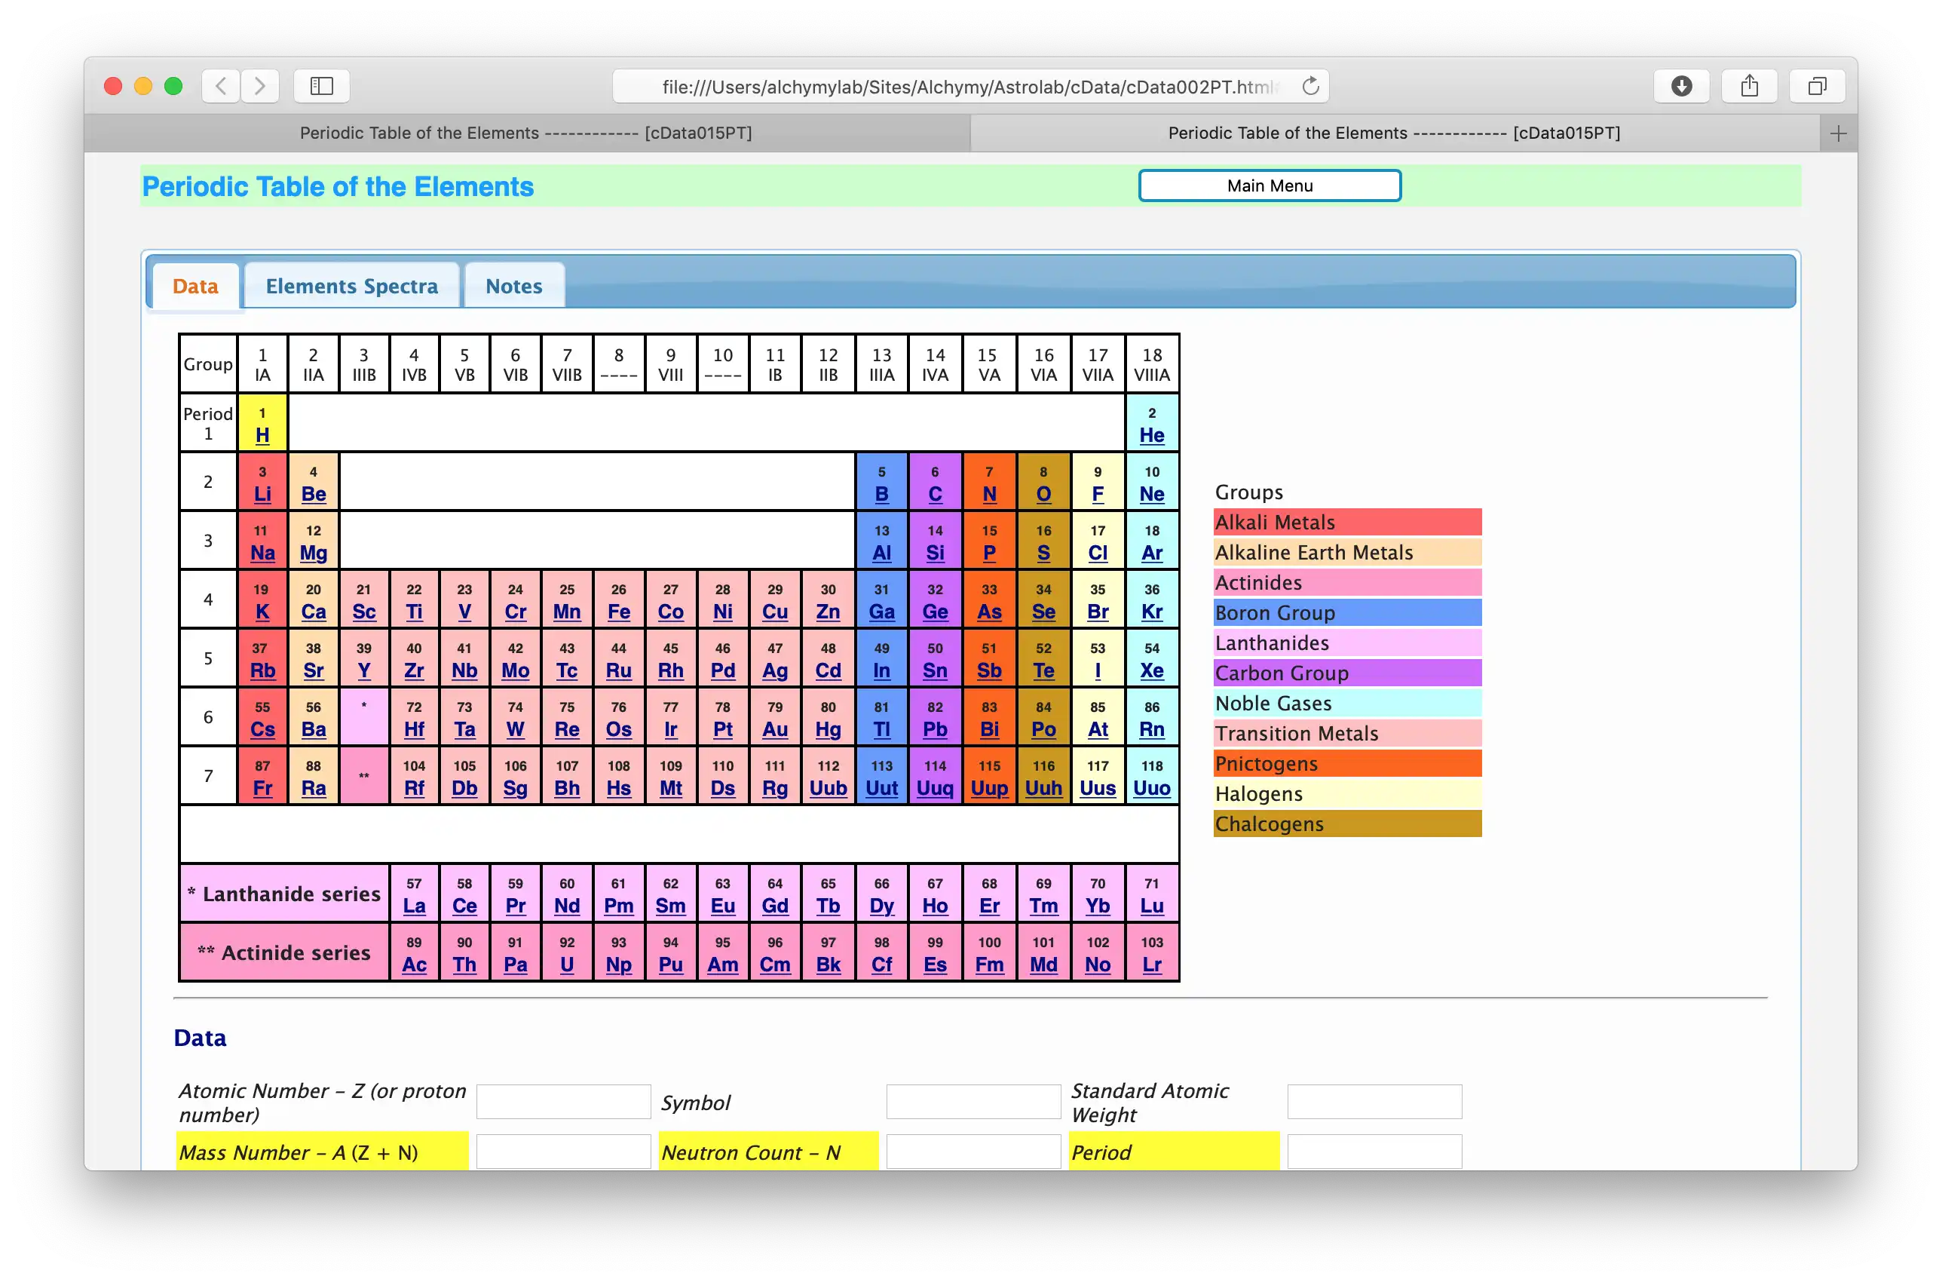
Task: Toggle Transition Metals group highlight
Action: pyautogui.click(x=1346, y=732)
